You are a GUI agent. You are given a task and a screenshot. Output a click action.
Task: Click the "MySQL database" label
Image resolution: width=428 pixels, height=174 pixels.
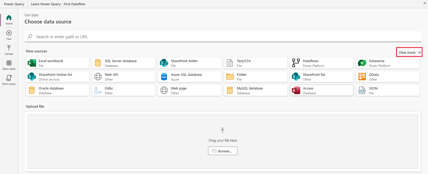(x=250, y=88)
